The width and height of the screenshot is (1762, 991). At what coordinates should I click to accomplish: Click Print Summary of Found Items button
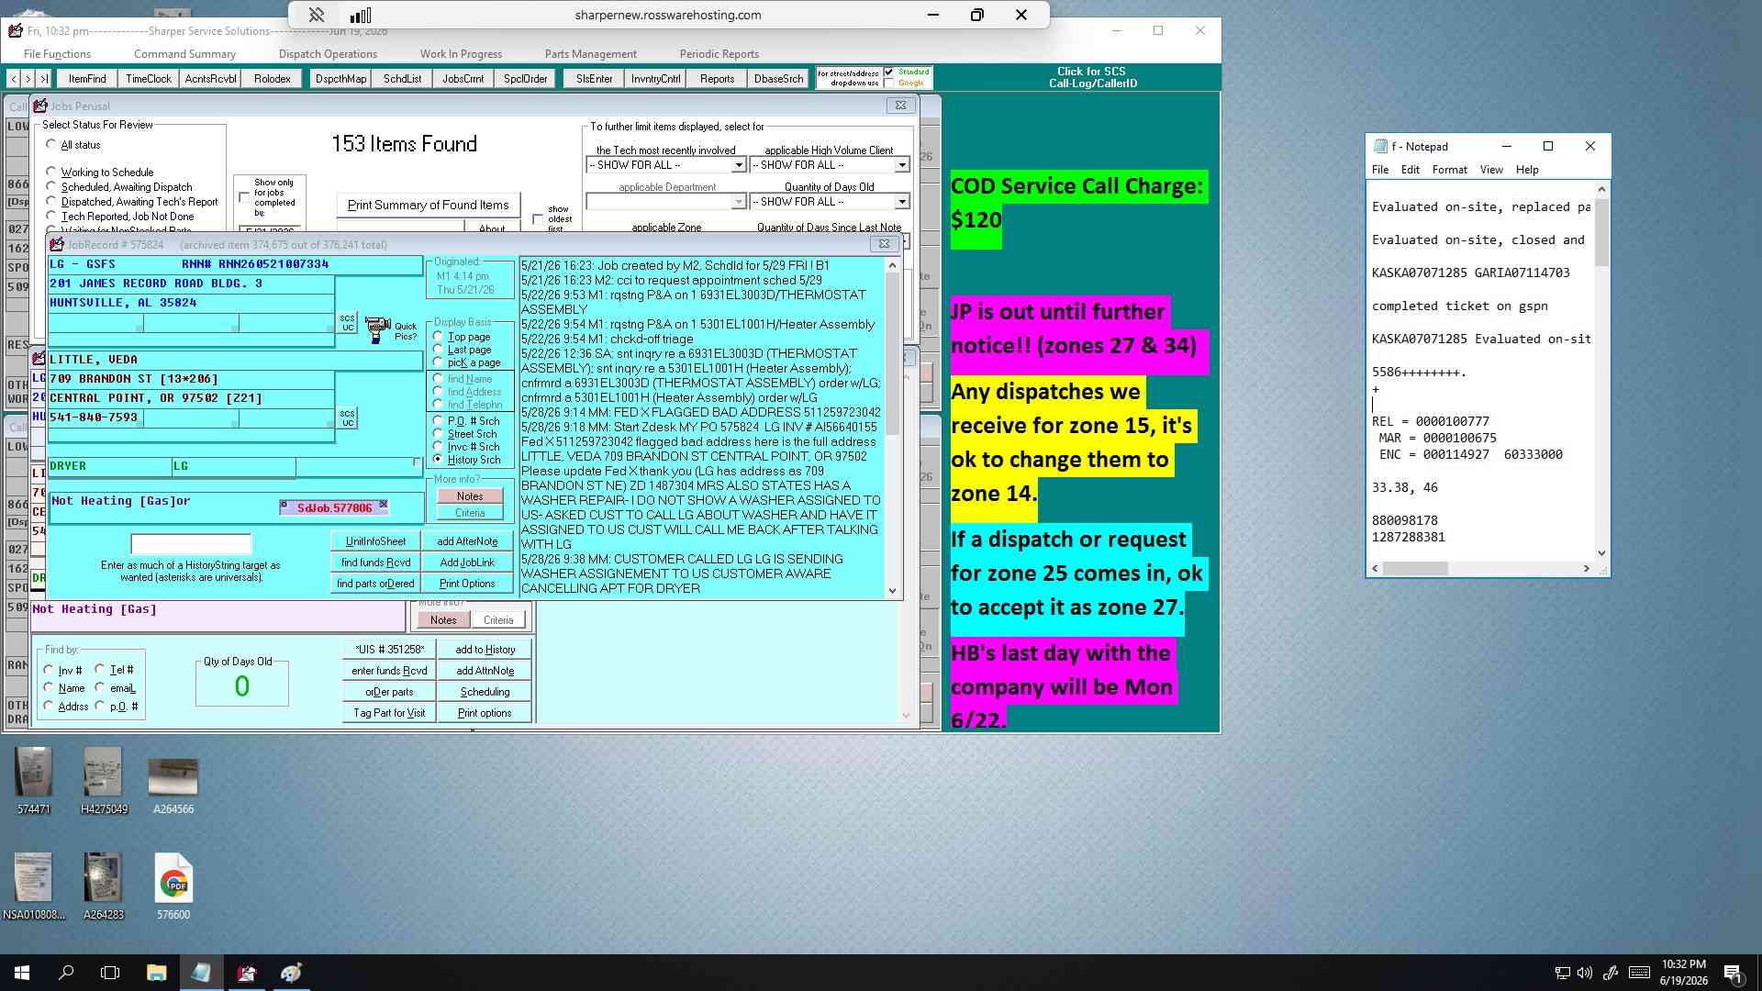[x=428, y=206]
